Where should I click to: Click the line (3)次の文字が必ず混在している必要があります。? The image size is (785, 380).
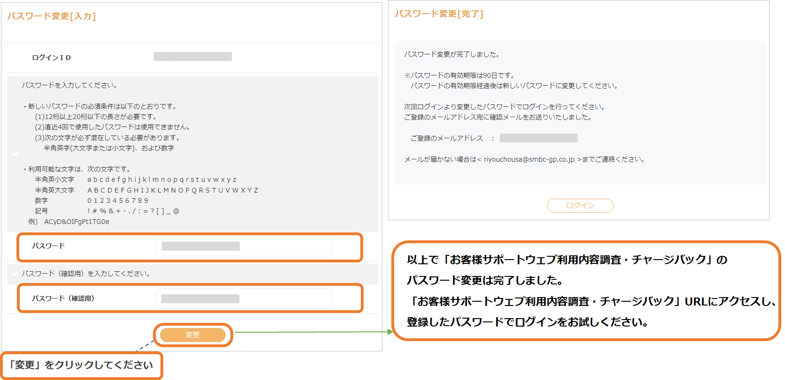(107, 138)
